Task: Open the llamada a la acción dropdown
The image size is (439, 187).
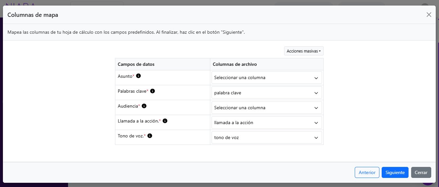Action: pos(266,122)
